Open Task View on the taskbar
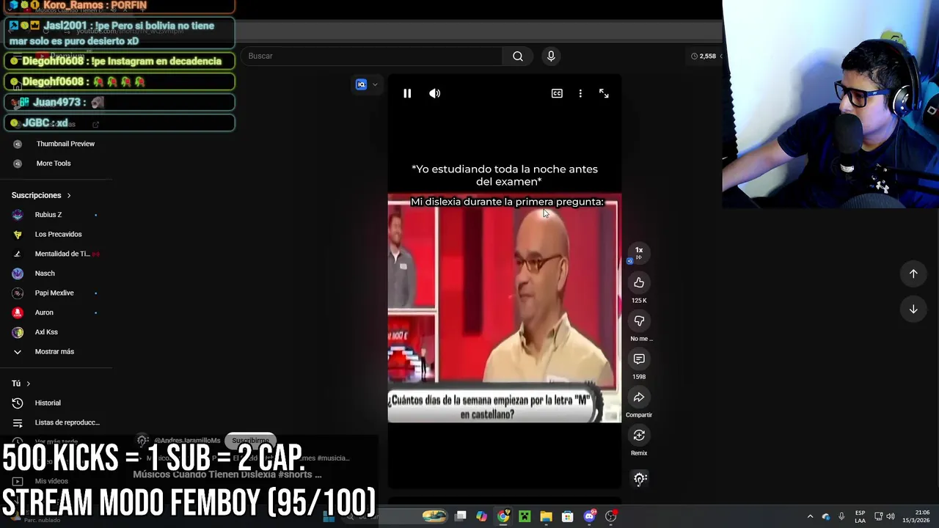The width and height of the screenshot is (939, 528). pyautogui.click(x=460, y=516)
